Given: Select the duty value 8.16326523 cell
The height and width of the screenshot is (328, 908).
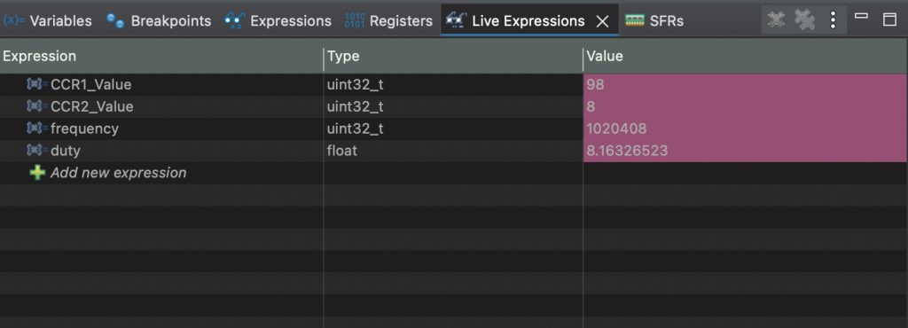Looking at the screenshot, I should click(745, 151).
